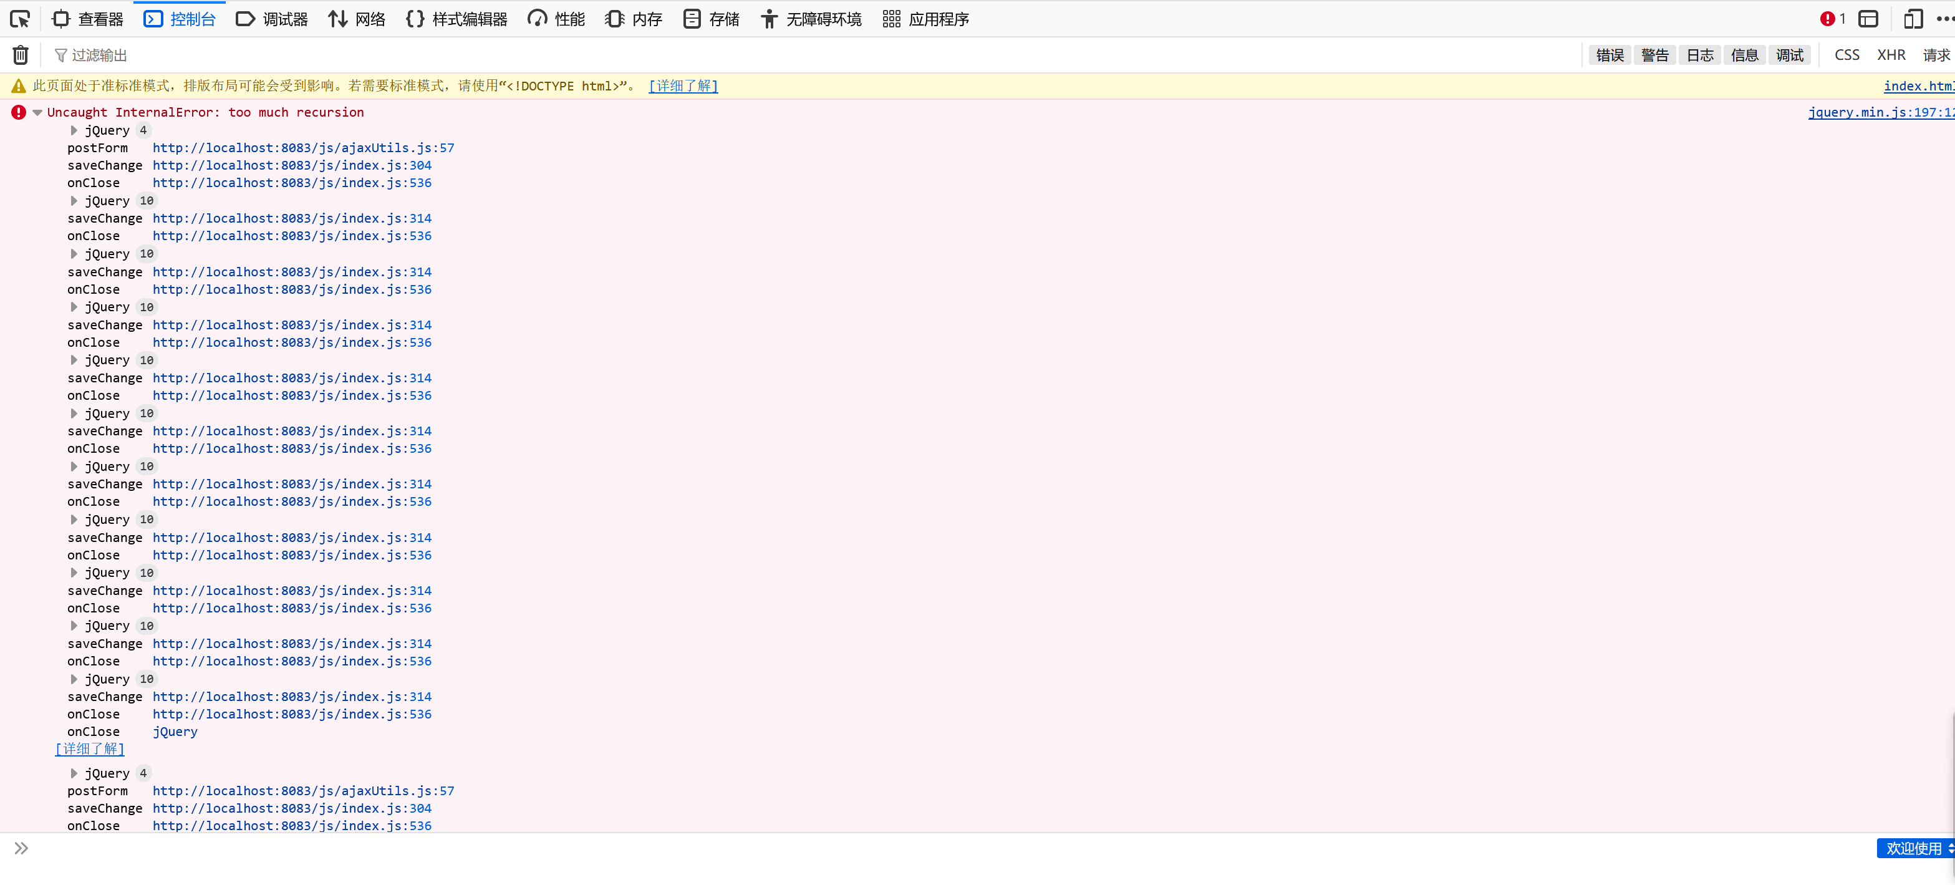
Task: Click the error learn-more (详细了解) link below the stack
Action: 90,749
